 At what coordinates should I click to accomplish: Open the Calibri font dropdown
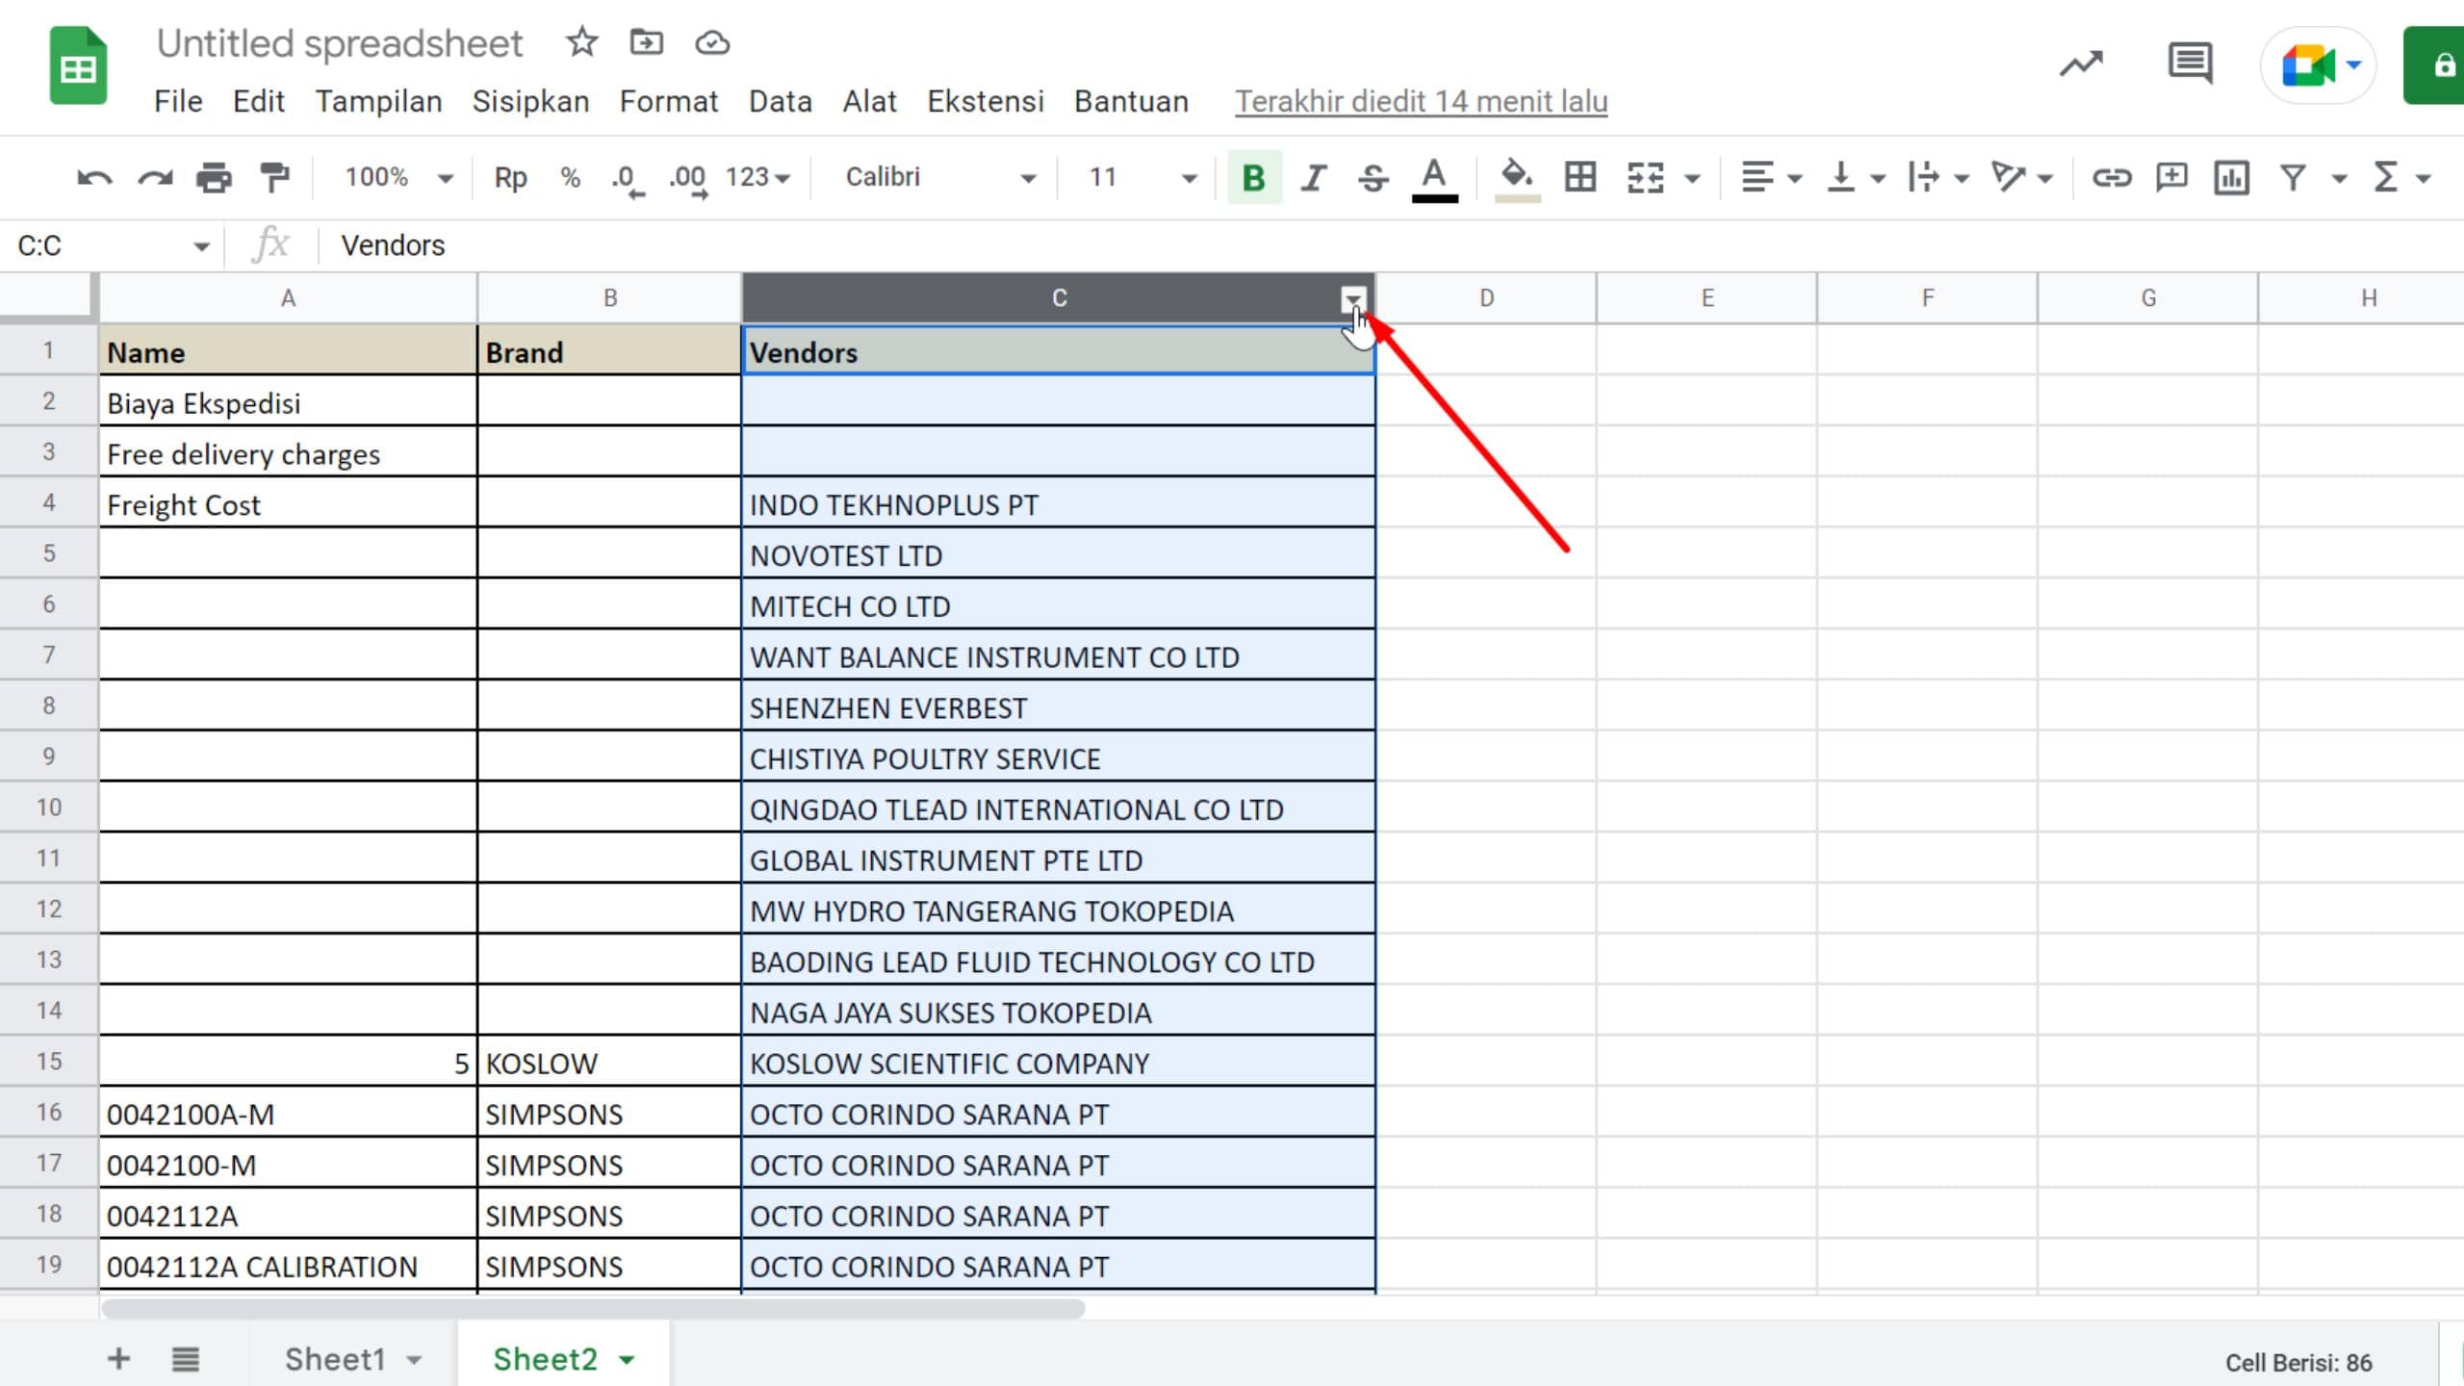(x=939, y=178)
